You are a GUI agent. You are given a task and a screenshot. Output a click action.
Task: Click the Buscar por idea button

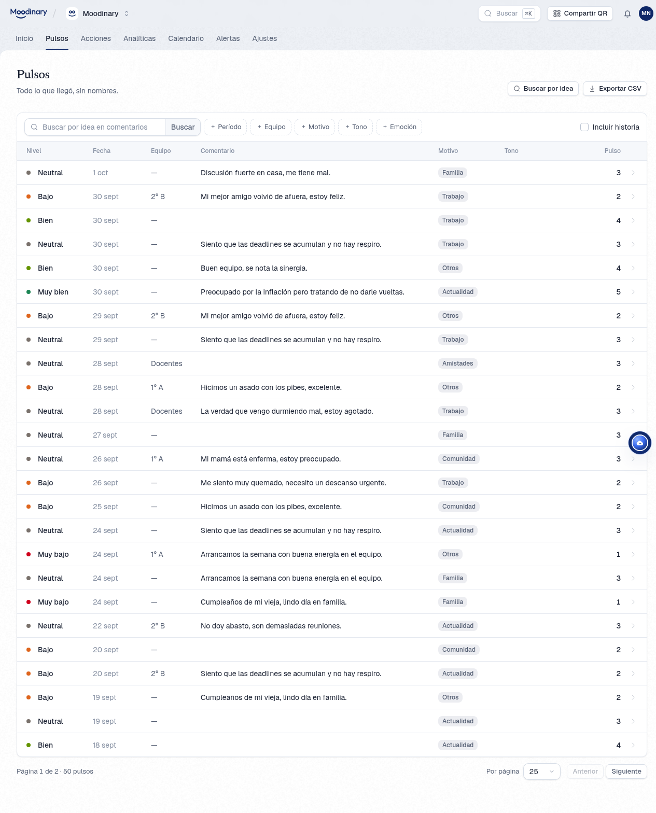[543, 89]
